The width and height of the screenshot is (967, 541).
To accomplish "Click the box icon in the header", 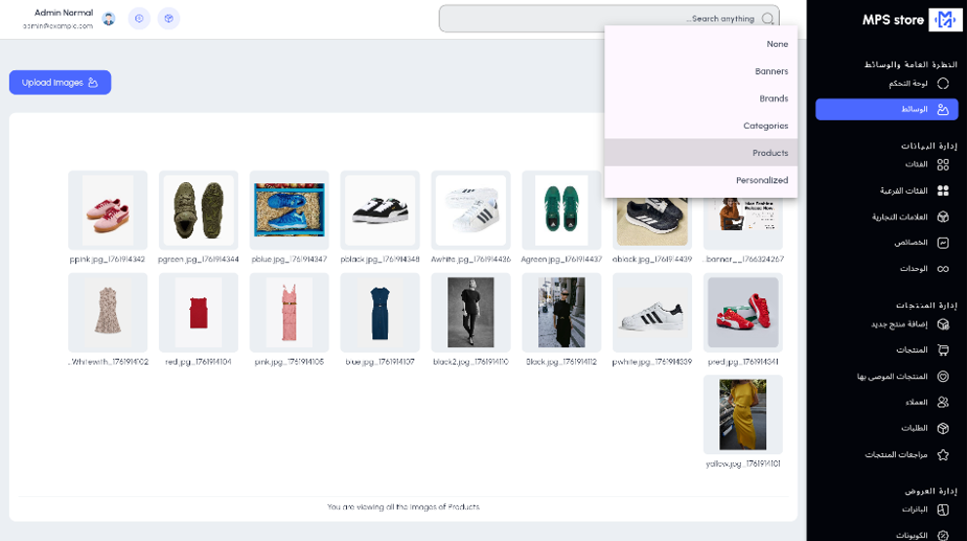I will (x=169, y=19).
